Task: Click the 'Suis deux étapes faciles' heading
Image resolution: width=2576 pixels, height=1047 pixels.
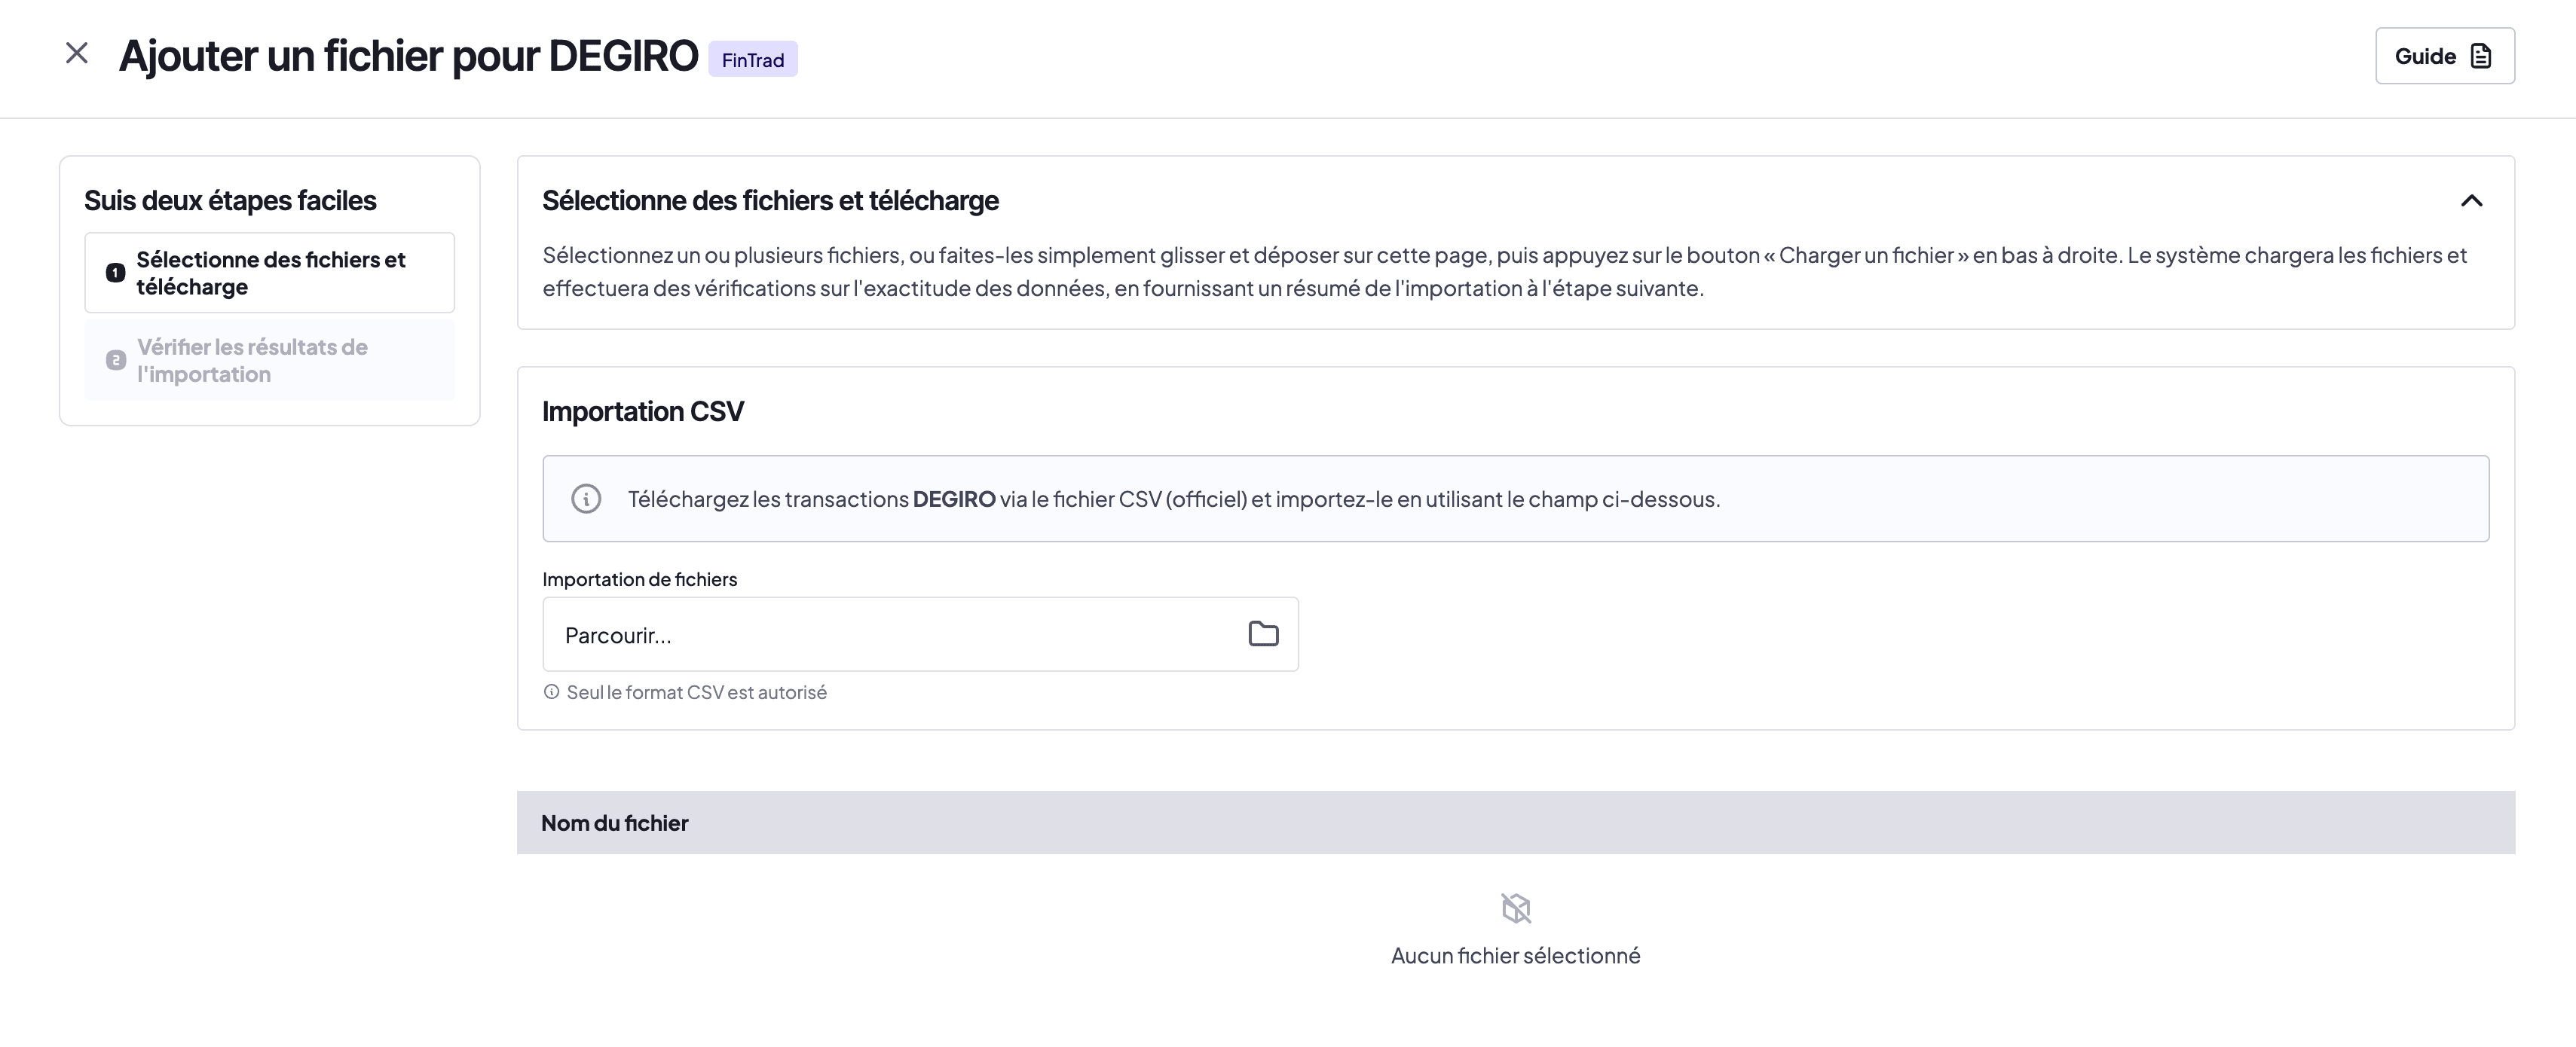Action: point(230,201)
